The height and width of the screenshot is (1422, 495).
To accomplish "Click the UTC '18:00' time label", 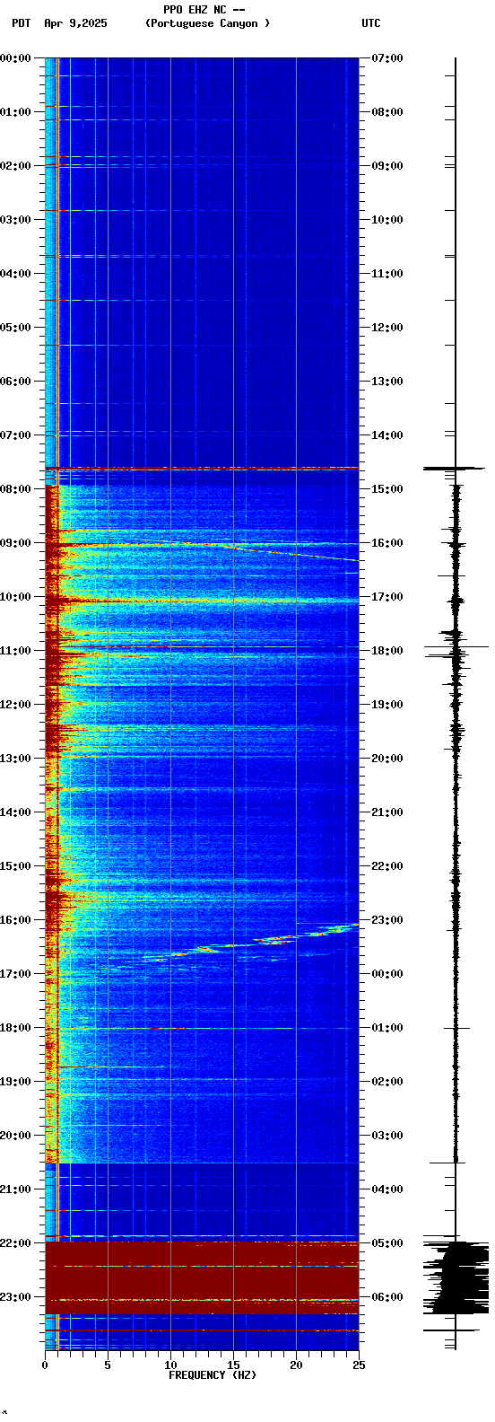I will [386, 651].
